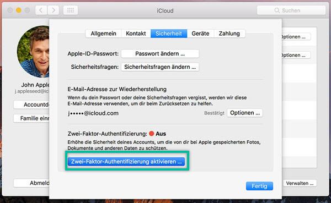
Task: Open the Zahlung tab
Action: coord(229,34)
